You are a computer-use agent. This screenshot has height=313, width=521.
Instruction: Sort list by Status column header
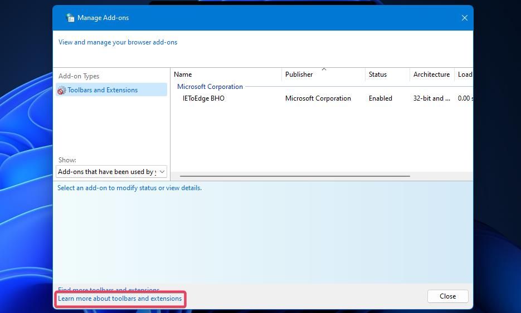[387, 74]
